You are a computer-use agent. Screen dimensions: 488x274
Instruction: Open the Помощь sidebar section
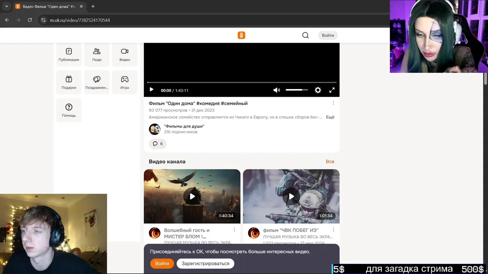(69, 110)
